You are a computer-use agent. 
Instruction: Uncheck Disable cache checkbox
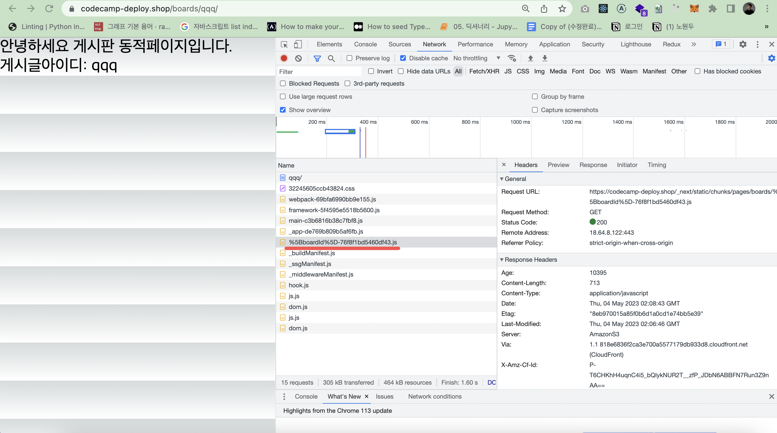403,58
